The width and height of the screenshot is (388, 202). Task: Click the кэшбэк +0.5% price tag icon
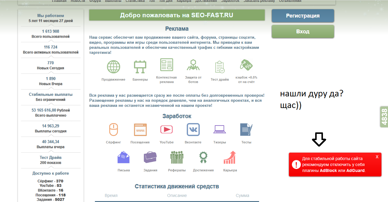tap(246, 65)
